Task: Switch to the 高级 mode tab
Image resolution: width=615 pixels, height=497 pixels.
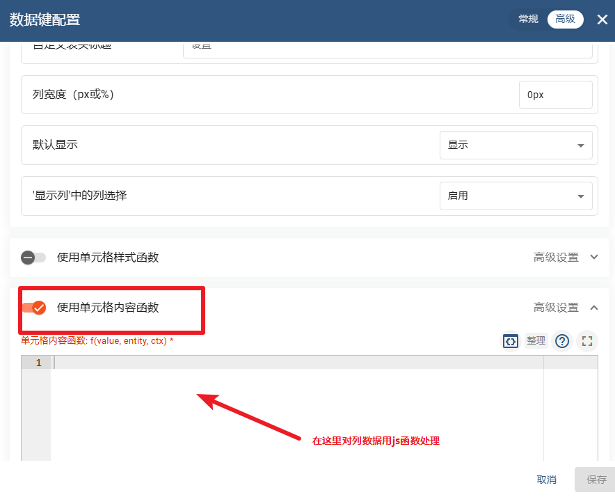Action: pos(565,19)
